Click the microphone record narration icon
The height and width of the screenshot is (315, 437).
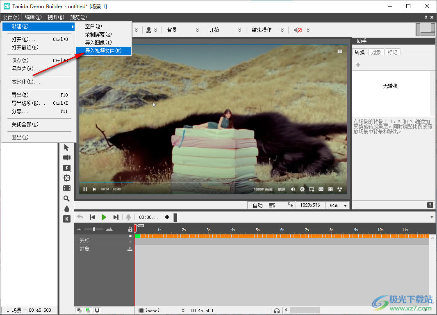click(128, 217)
